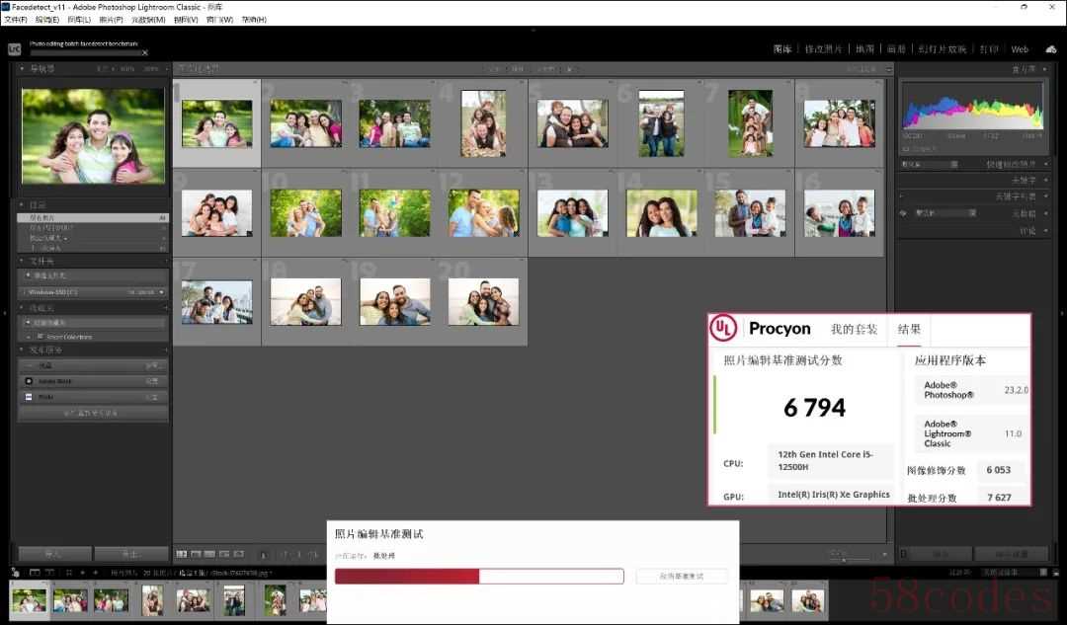Click the cloud sync icon at top right
The image size is (1067, 625).
tap(1049, 48)
